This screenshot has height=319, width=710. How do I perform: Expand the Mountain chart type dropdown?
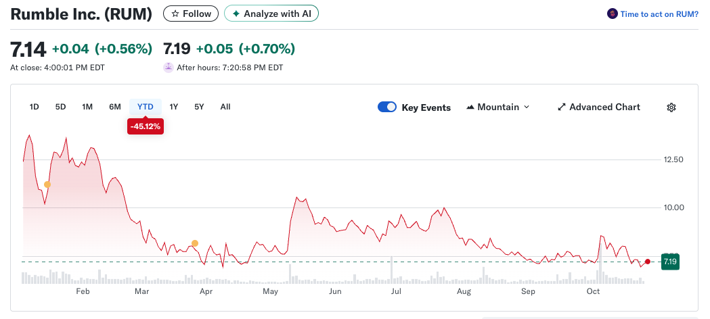(498, 107)
